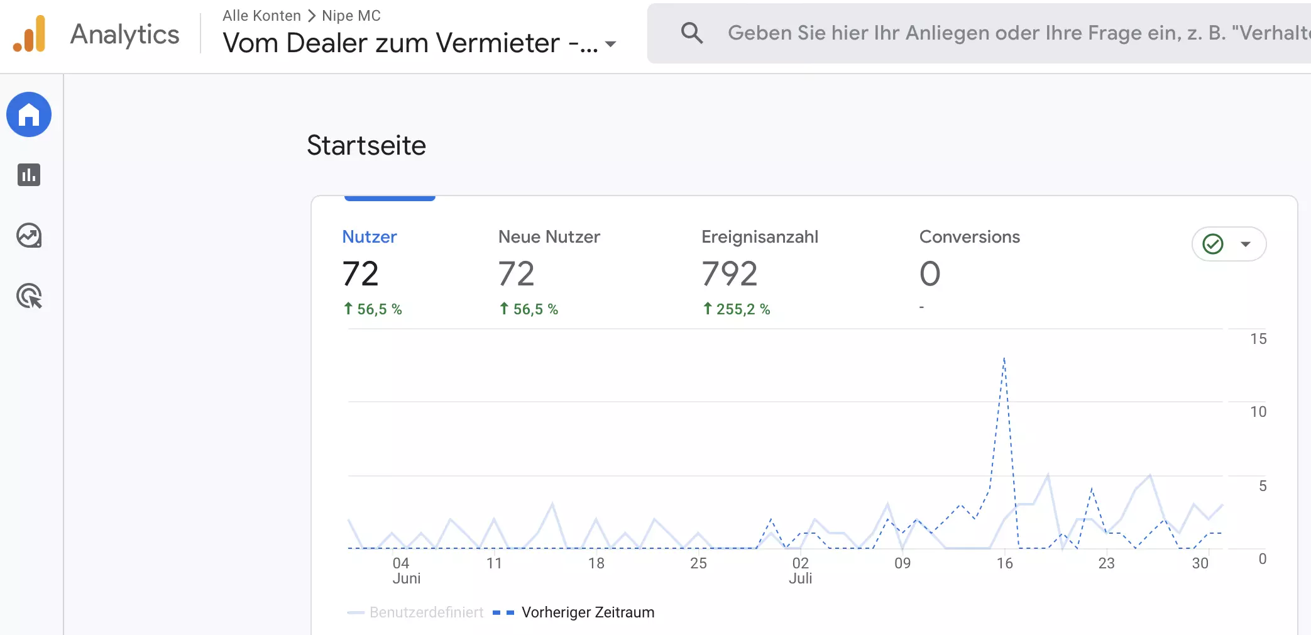
Task: Toggle the Vorheriger Zeitraum legend series
Action: (x=574, y=612)
